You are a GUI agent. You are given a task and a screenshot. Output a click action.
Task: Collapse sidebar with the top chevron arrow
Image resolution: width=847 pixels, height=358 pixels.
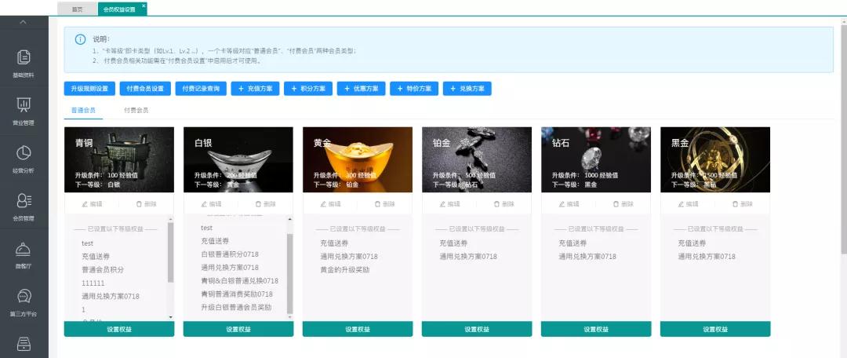click(x=24, y=21)
